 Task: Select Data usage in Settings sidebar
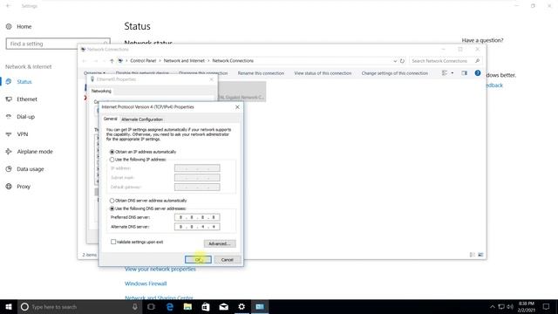pos(31,169)
